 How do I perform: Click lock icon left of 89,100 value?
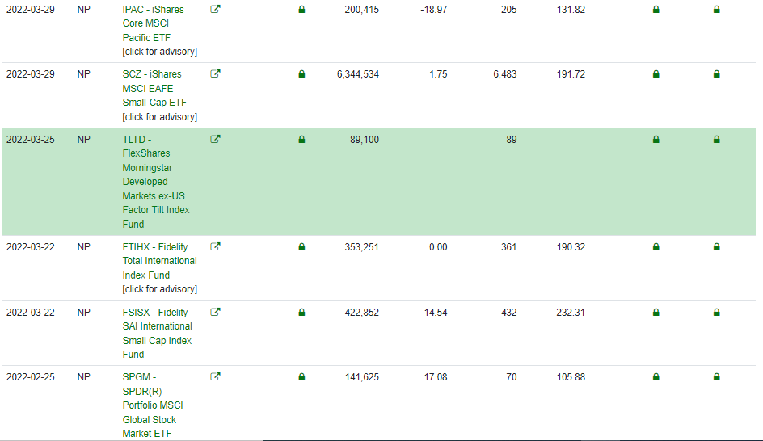pyautogui.click(x=301, y=140)
